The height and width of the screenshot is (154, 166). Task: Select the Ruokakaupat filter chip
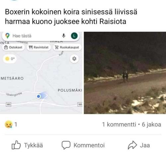point(67,48)
